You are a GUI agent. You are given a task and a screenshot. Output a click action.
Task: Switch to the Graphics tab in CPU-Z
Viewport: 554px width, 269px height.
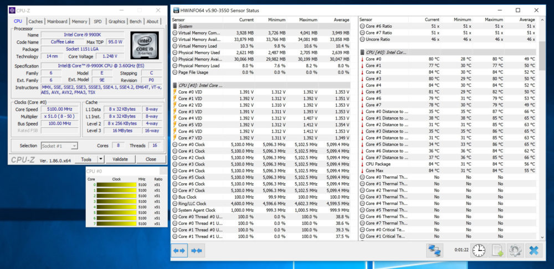[116, 22]
